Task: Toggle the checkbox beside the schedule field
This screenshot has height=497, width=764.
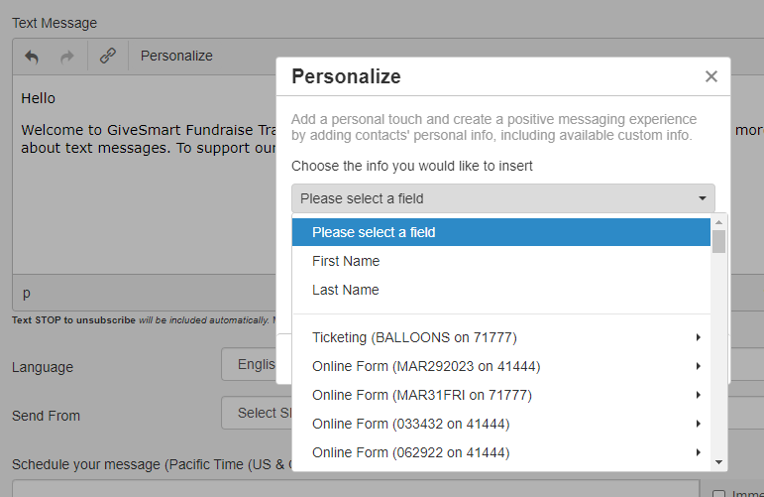Action: (720, 492)
